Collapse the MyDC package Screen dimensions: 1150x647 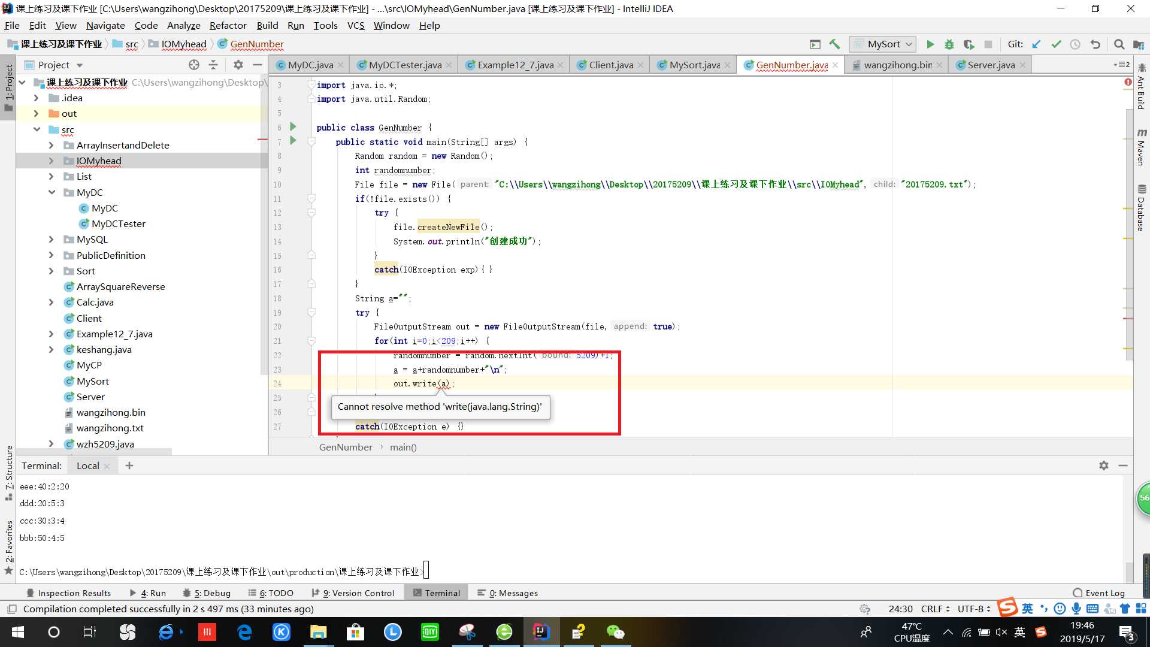[x=52, y=192]
